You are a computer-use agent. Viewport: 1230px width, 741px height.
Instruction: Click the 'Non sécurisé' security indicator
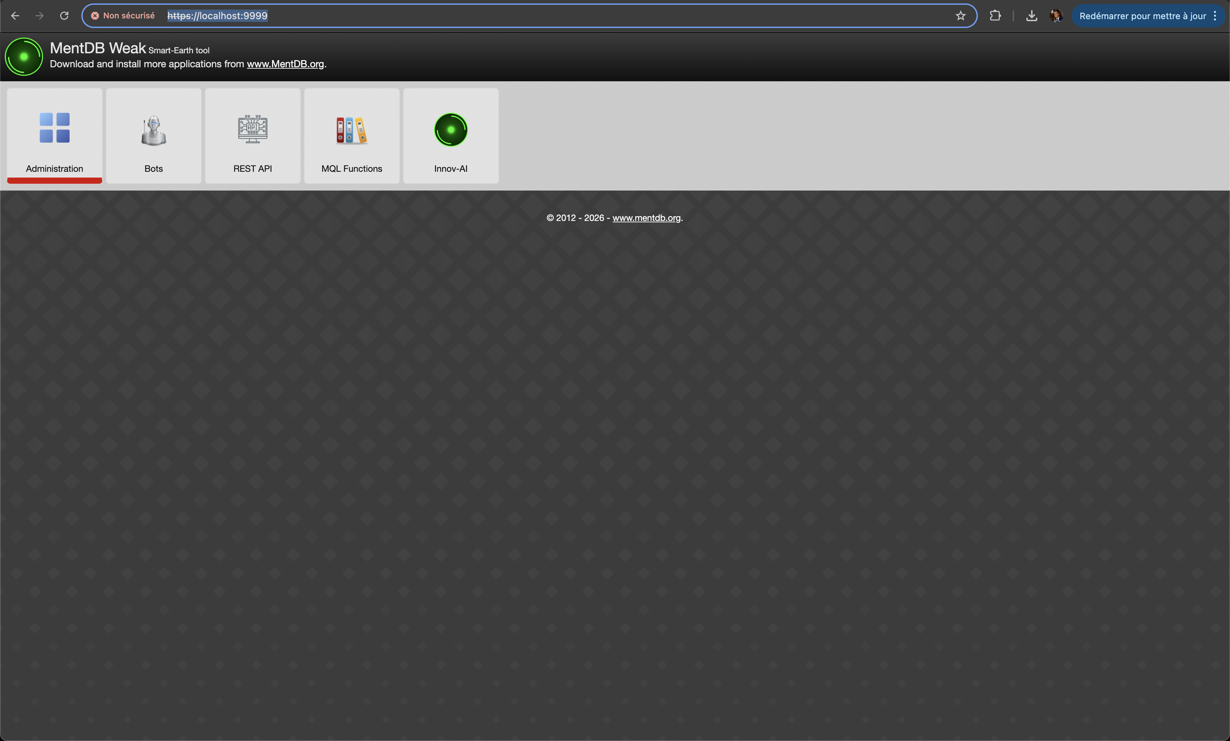point(123,16)
